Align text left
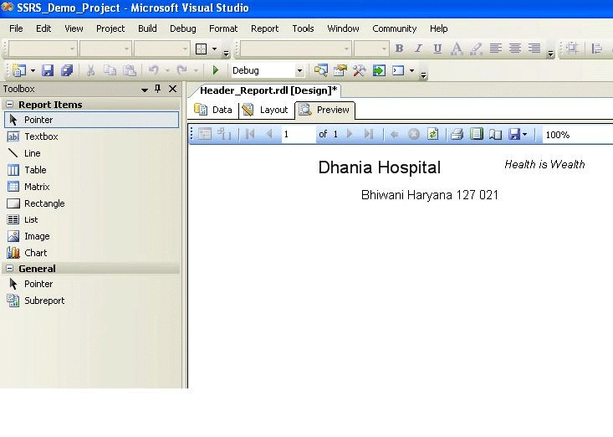Image resolution: width=613 pixels, height=437 pixels. (x=496, y=49)
